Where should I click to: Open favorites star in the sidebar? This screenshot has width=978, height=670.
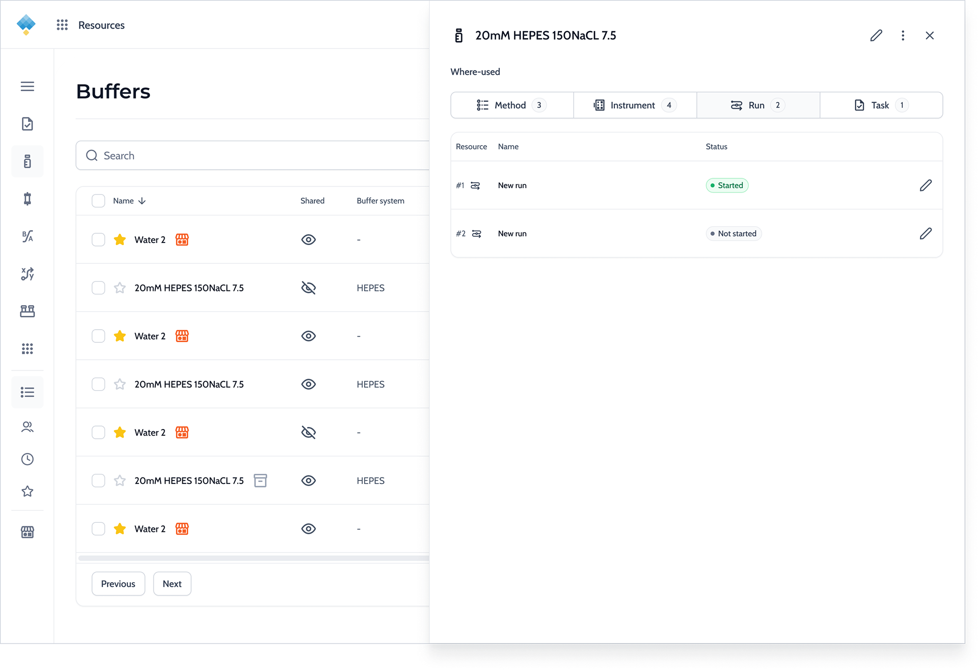coord(28,491)
